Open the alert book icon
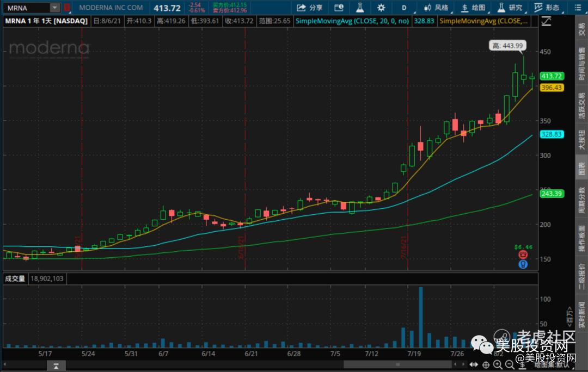The height and width of the screenshot is (372, 588). pos(339,8)
